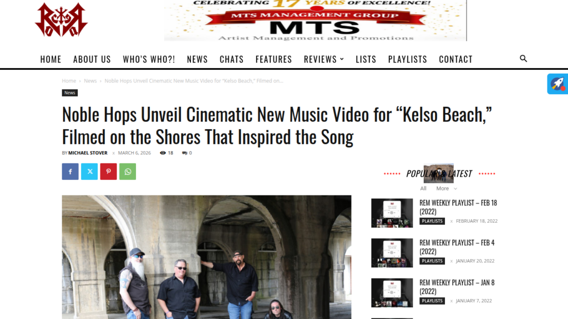Open the More filter dropdown
The image size is (568, 319).
(x=447, y=188)
